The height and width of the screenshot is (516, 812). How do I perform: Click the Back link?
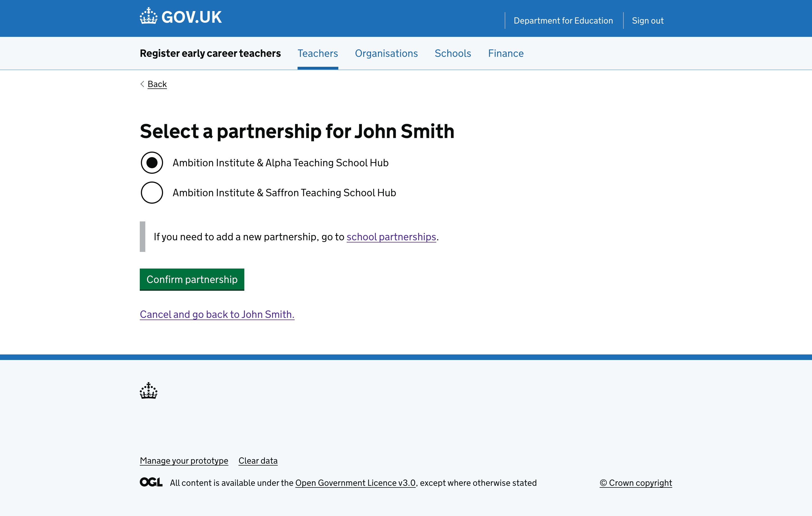click(157, 84)
